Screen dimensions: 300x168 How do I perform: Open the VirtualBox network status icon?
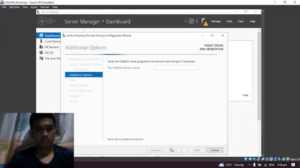click(258, 159)
